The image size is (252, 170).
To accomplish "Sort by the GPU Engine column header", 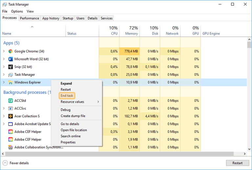I will point(211,33).
